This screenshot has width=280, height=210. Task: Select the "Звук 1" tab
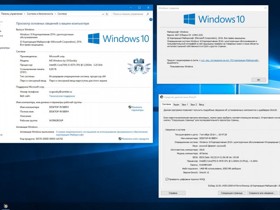click(185, 105)
